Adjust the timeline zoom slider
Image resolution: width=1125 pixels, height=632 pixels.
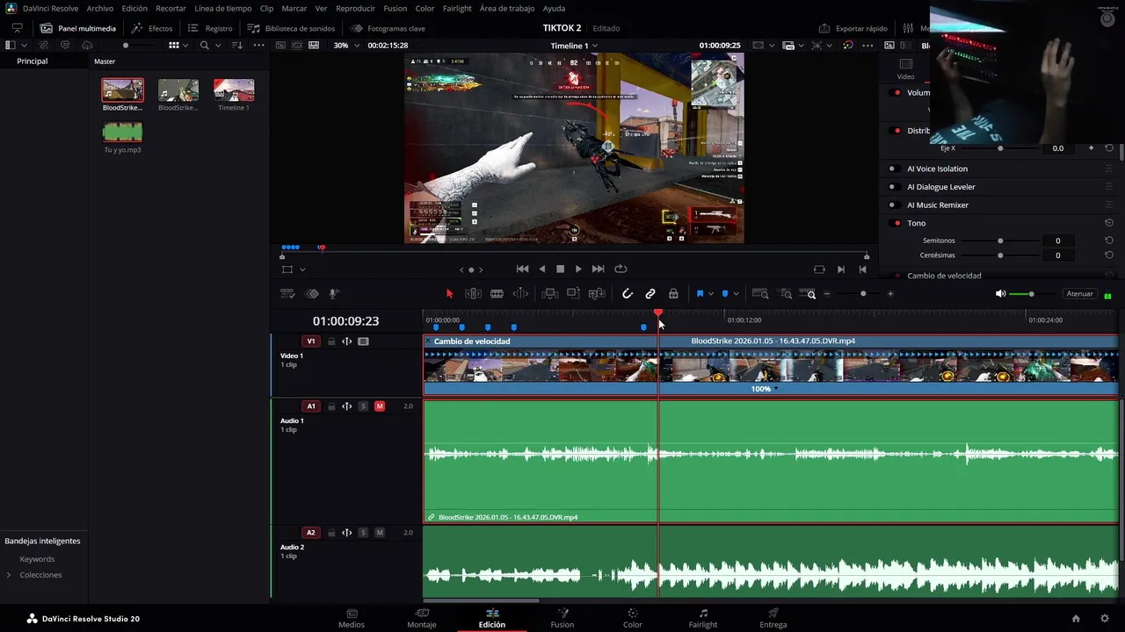[863, 294]
